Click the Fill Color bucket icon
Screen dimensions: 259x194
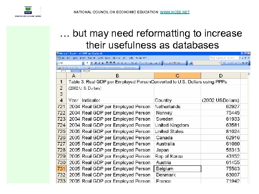146,63
